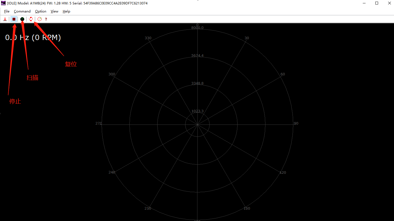Click the 90 degree angle label
Screen dimensions: 394x221
(x=296, y=123)
